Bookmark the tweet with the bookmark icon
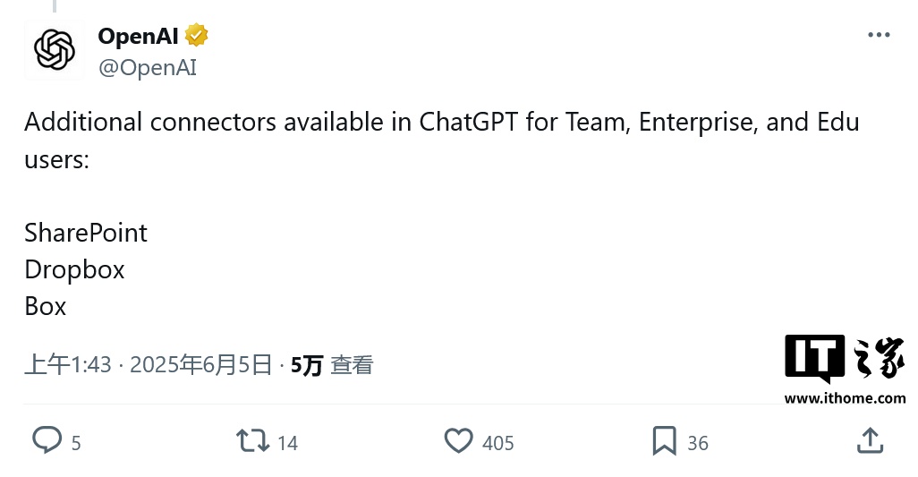The image size is (918, 477). [664, 440]
